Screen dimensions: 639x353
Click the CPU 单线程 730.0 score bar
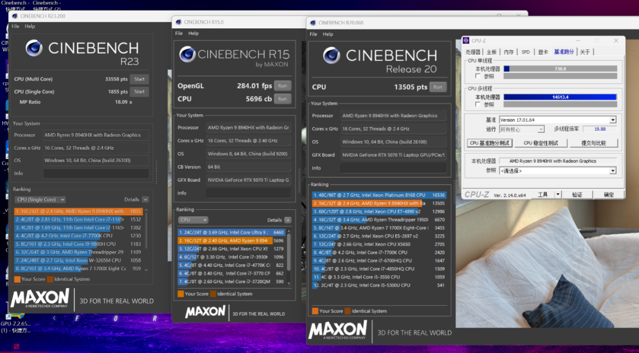560,69
